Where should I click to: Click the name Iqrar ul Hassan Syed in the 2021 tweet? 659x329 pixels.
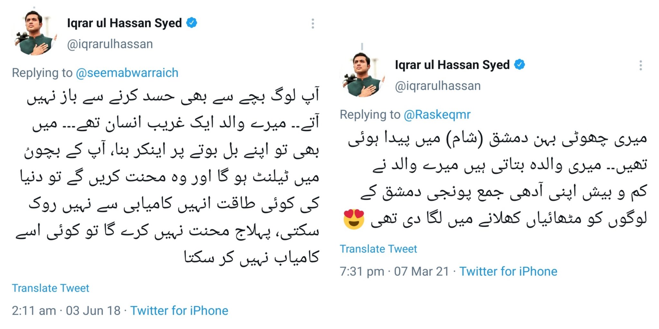pyautogui.click(x=452, y=65)
